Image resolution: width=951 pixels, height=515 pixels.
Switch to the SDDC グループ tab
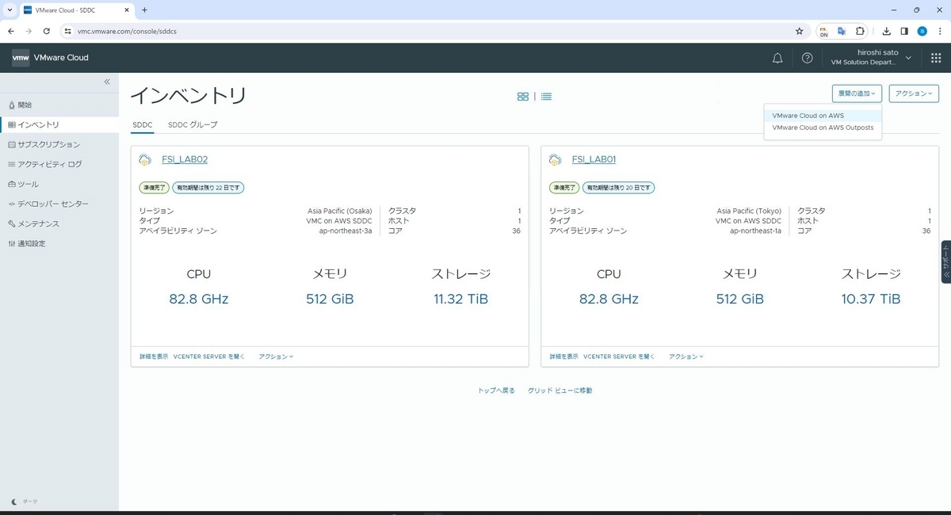193,124
